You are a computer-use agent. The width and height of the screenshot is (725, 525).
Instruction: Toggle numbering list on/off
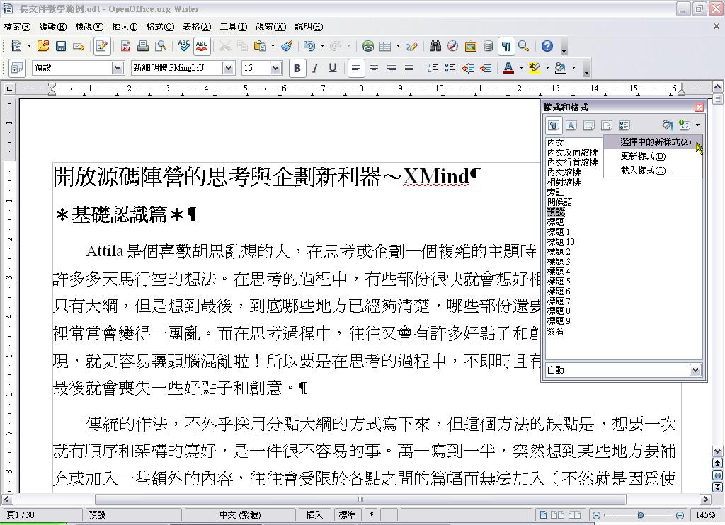pos(433,69)
